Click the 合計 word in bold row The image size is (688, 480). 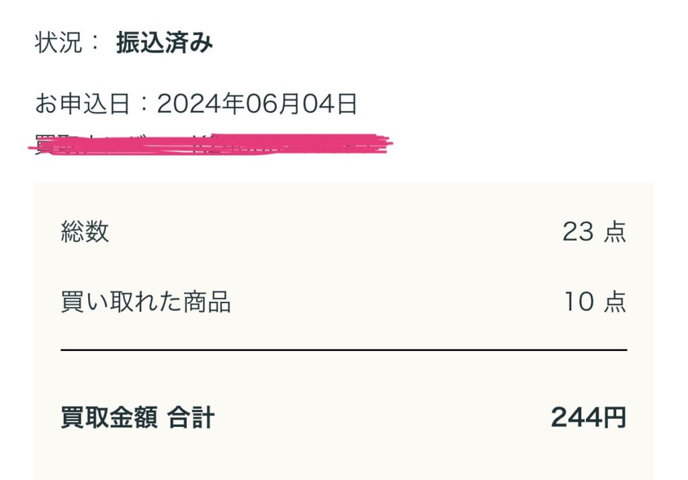191,417
